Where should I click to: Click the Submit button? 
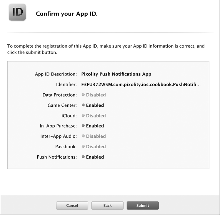point(143,206)
